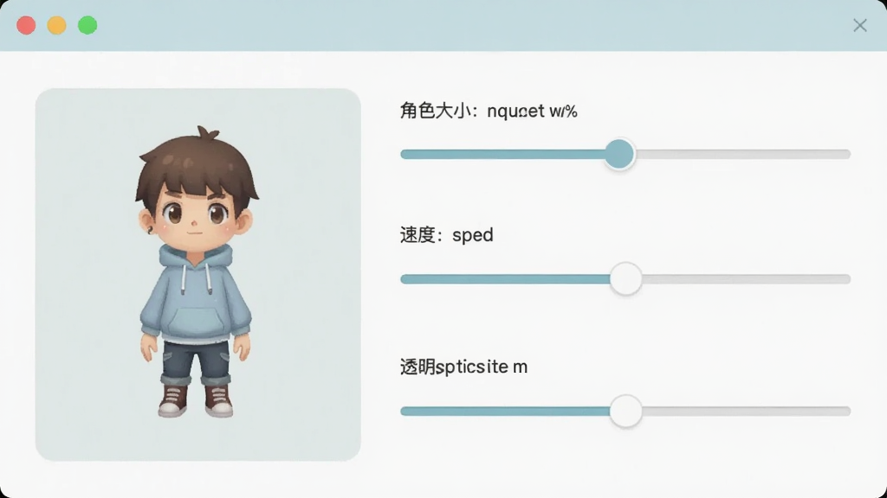The width and height of the screenshot is (887, 498).
Task: Click the filled track of 透明 slider
Action: click(x=505, y=411)
